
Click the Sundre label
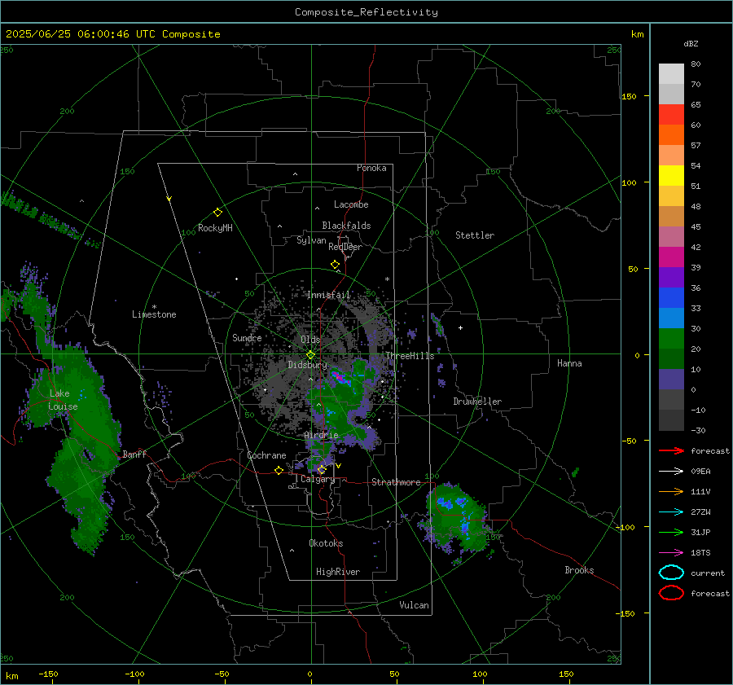(x=247, y=337)
